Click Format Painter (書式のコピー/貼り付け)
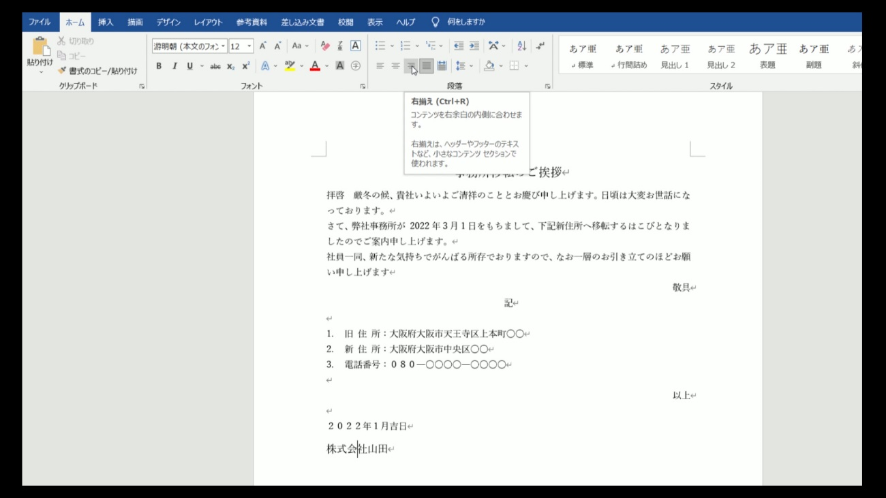Screen dimensions: 886x498 coord(97,71)
